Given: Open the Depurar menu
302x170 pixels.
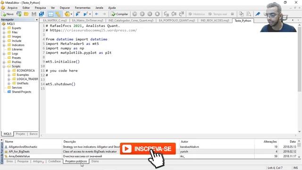Looking at the screenshot, I should click(65, 8).
